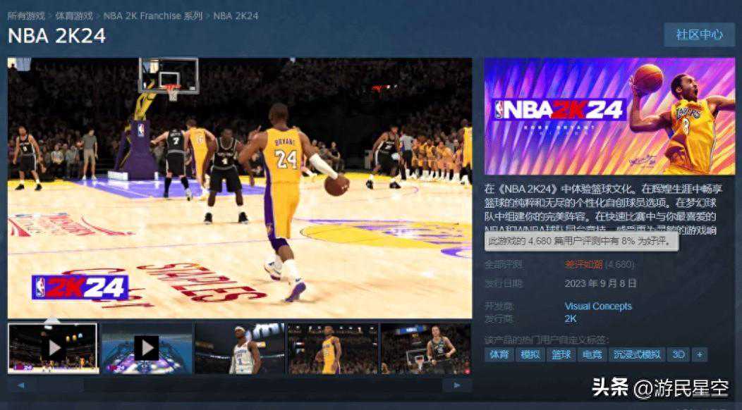
Task: Open developer Visual Concepts link
Action: click(598, 306)
